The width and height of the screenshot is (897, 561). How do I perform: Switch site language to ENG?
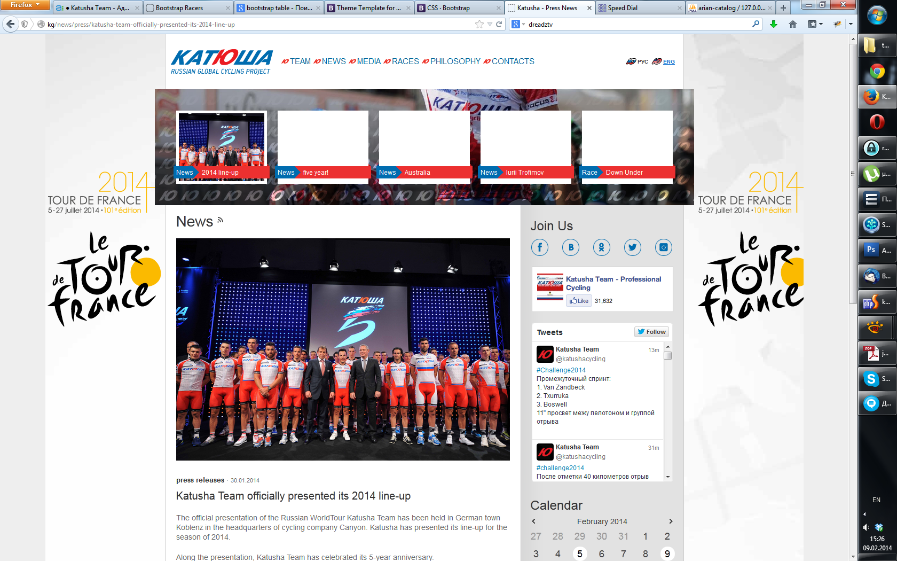[664, 61]
